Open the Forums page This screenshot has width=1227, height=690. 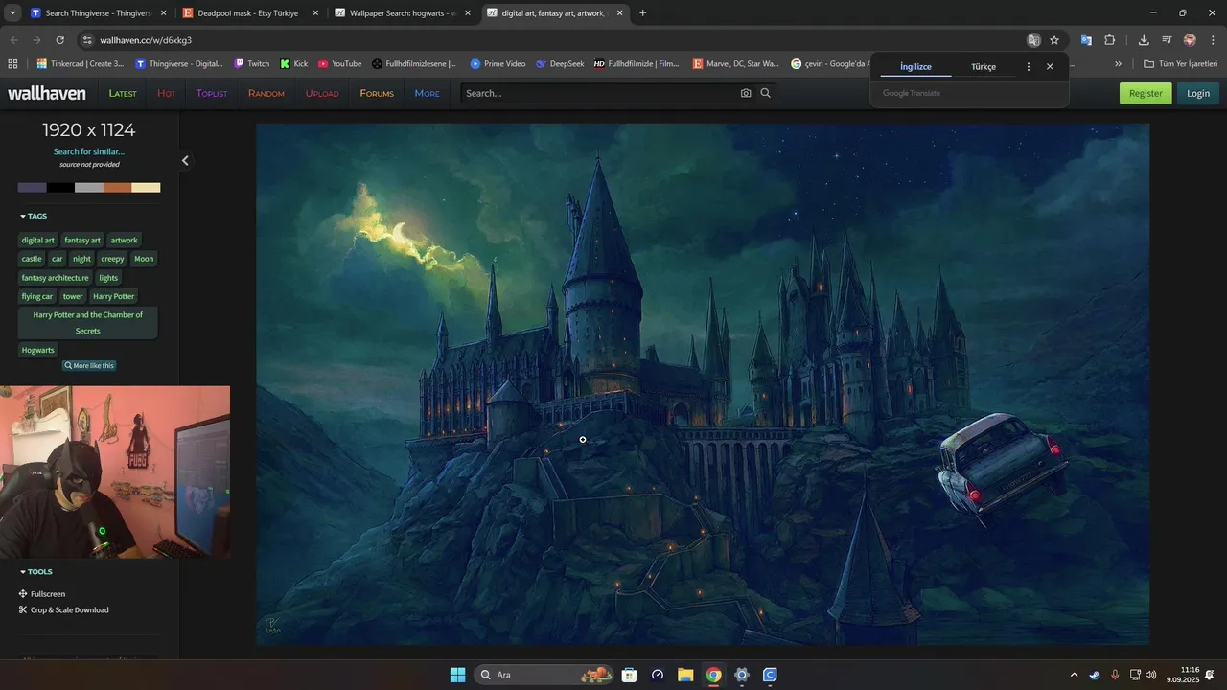point(377,93)
